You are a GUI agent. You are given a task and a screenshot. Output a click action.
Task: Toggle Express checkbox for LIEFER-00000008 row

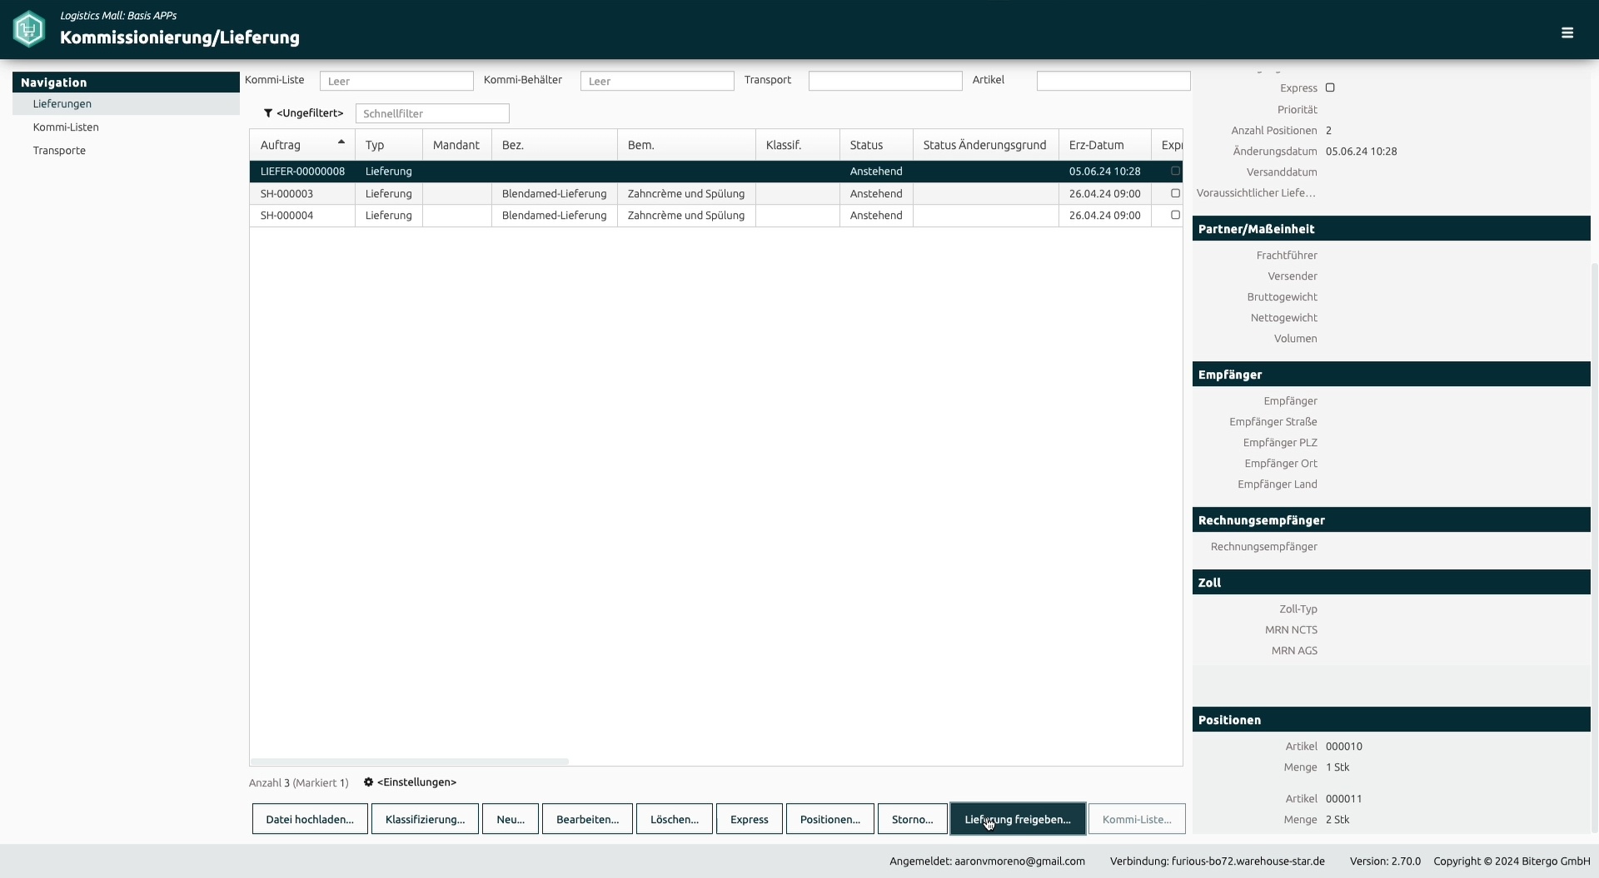1175,171
